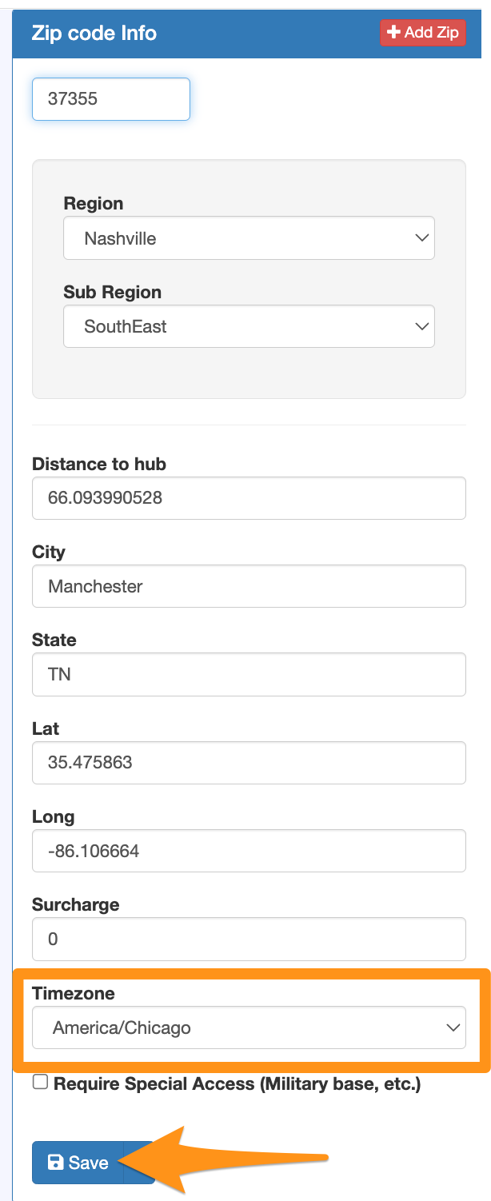491x1201 pixels.
Task: Click the plus icon on Add Zip
Action: (393, 33)
